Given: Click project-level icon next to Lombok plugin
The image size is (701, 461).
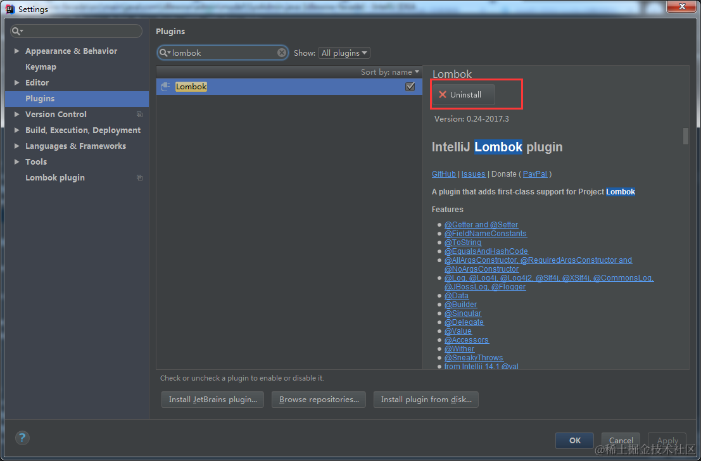Looking at the screenshot, I should 139,178.
